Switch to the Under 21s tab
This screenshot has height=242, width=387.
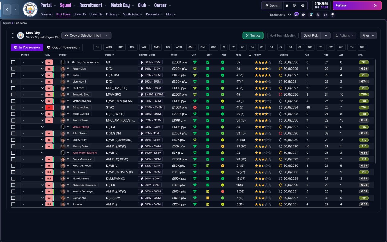pyautogui.click(x=80, y=14)
